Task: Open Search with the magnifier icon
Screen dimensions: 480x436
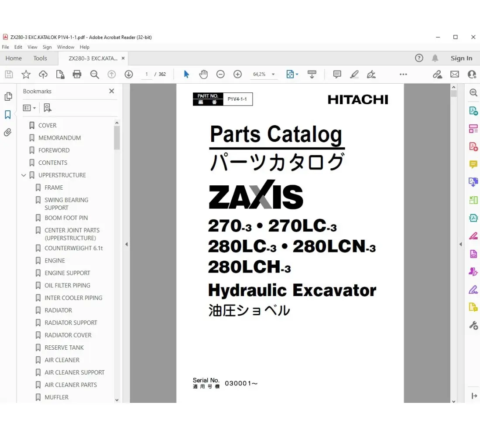Action: click(x=94, y=74)
